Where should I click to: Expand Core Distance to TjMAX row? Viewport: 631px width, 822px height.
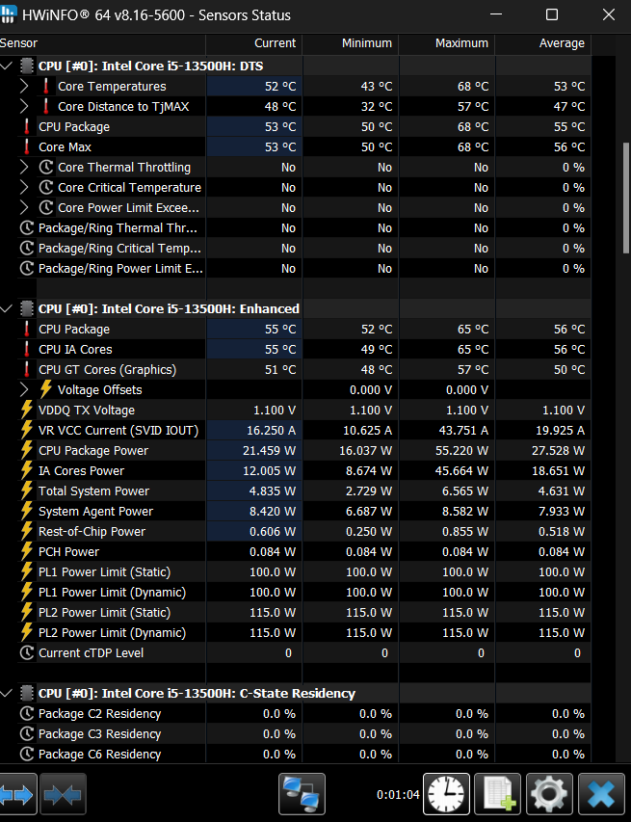point(24,106)
